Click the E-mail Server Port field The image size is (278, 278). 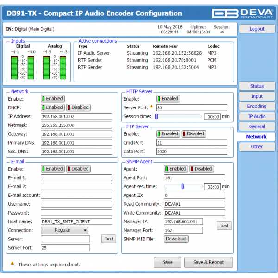tap(65, 248)
